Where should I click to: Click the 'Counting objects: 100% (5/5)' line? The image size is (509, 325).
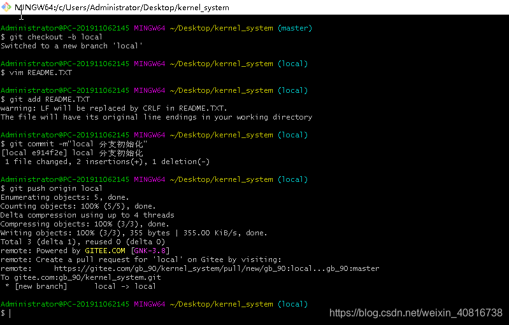[78, 206]
